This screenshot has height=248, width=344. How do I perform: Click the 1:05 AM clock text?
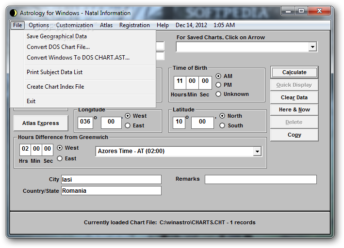224,25
